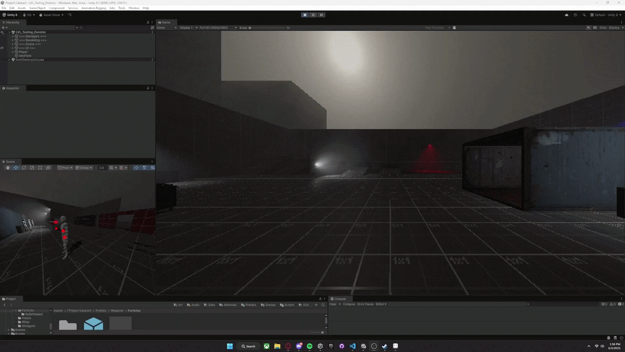
Task: Select the Rotate tool in Scene view
Action: click(24, 168)
